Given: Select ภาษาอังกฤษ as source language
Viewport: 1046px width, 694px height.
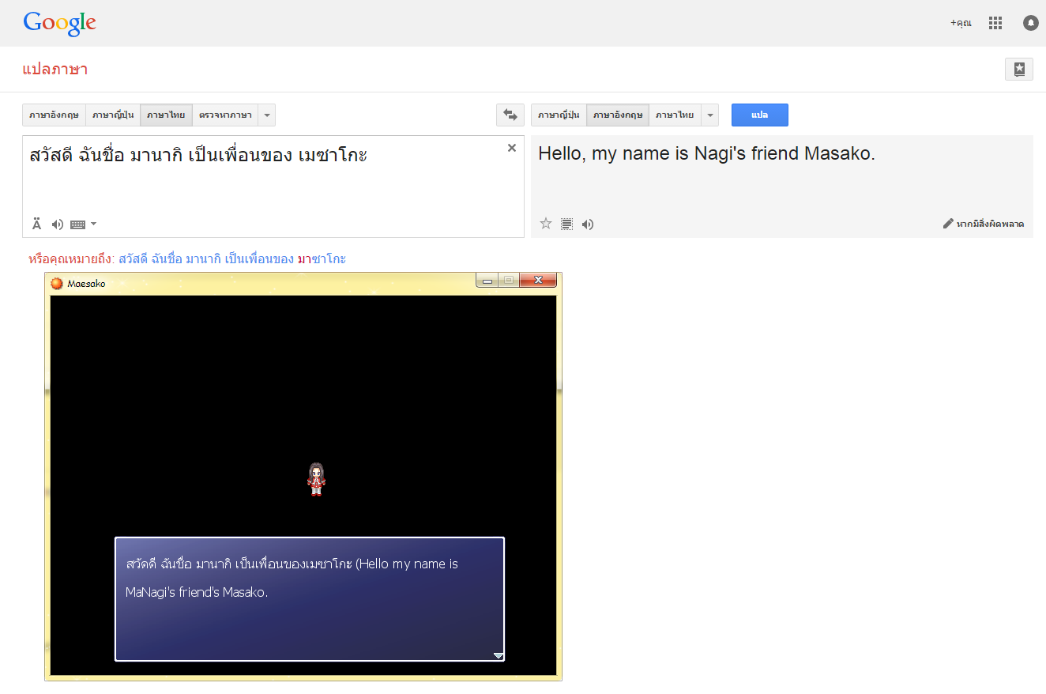Looking at the screenshot, I should pos(54,115).
